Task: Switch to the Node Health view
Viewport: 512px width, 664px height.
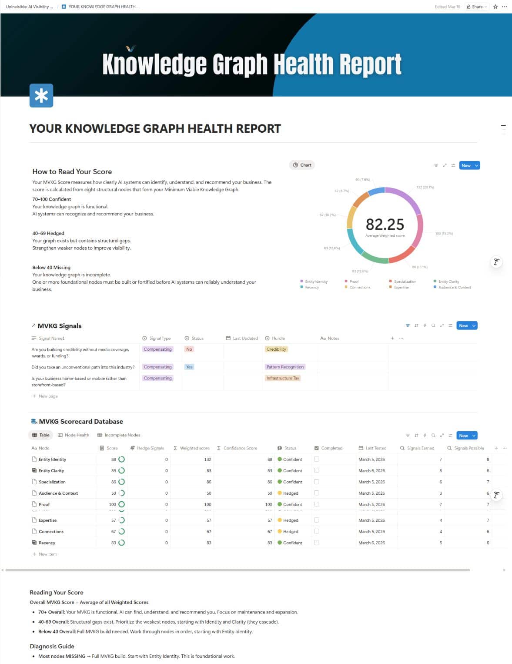Action: (74, 435)
